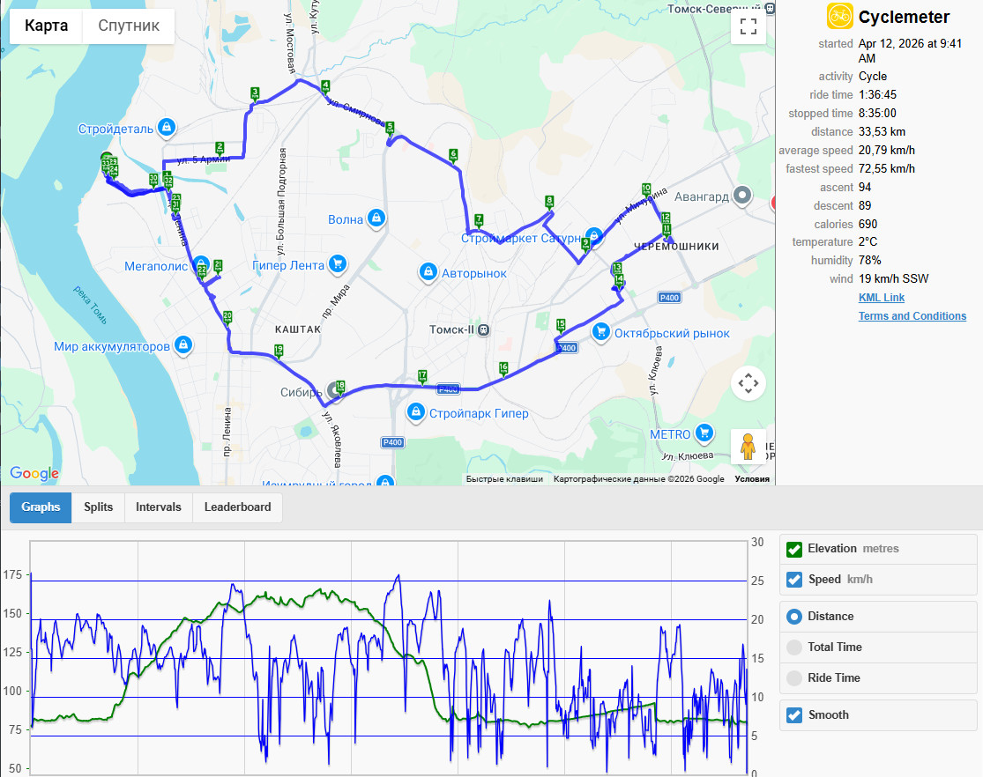Open the map Условия terms link
The height and width of the screenshot is (777, 983).
click(752, 478)
